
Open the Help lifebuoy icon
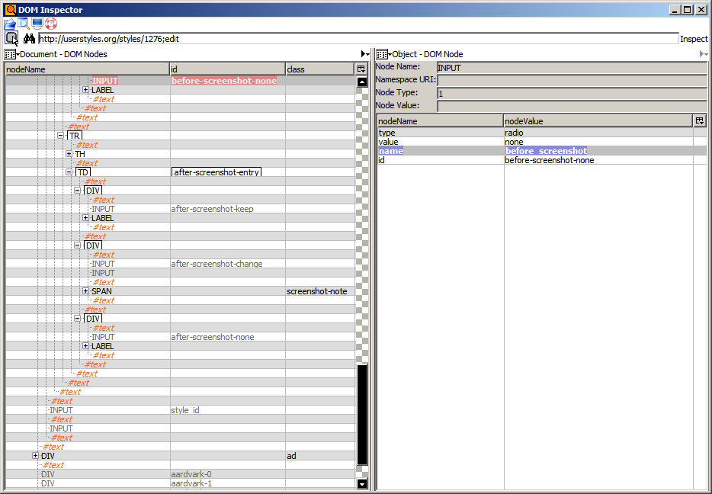click(x=51, y=24)
